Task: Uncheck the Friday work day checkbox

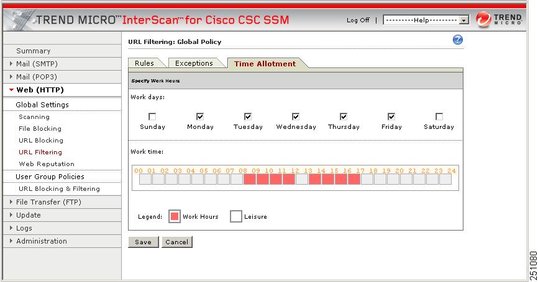Action: [391, 117]
